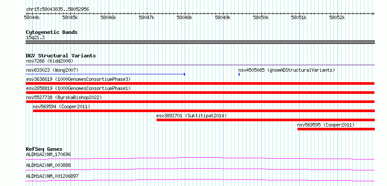Click the magenta NM_003888 transcript line
The height and width of the screenshot is (186, 387).
tap(200, 169)
